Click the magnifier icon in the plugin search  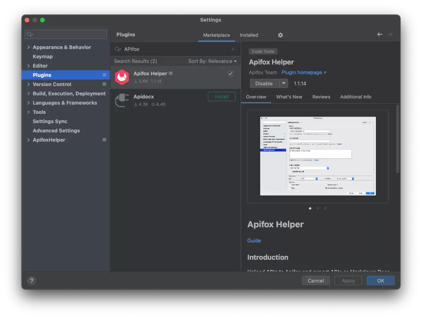click(118, 49)
